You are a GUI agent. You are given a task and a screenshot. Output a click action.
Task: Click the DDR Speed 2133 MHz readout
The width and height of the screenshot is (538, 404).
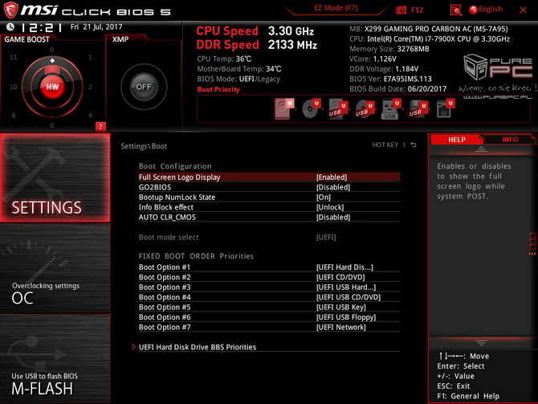[257, 45]
